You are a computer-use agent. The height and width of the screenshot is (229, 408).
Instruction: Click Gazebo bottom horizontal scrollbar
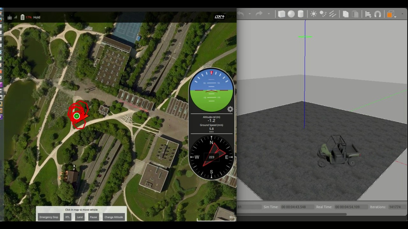[x=292, y=214]
